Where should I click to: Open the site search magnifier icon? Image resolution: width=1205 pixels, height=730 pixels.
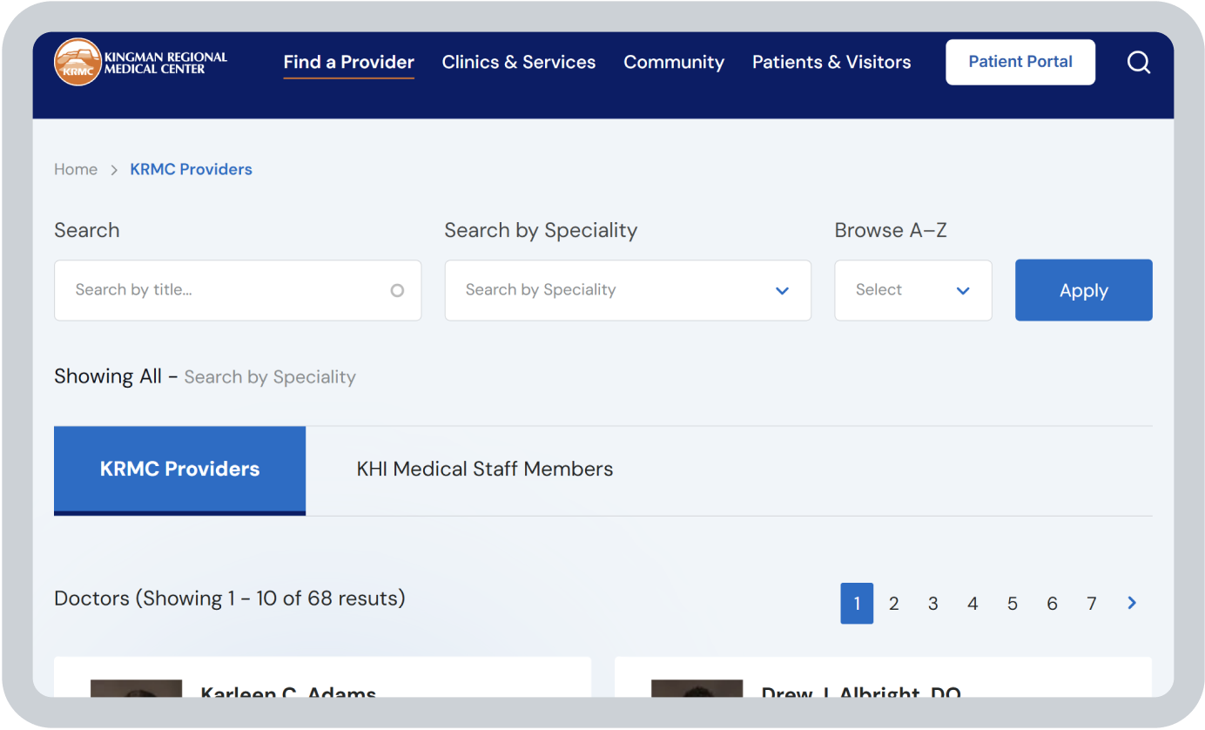point(1139,62)
